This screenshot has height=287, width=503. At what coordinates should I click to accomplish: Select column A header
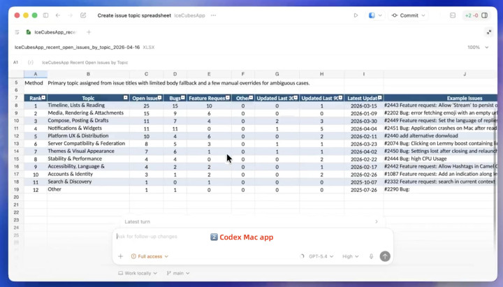[x=36, y=74]
